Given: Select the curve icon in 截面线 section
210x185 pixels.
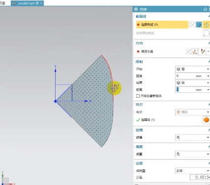Looking at the screenshot, I should pos(207,25).
